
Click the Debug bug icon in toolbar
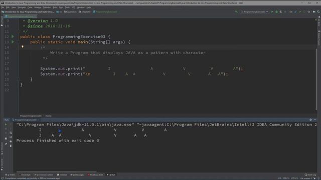tap(276, 12)
